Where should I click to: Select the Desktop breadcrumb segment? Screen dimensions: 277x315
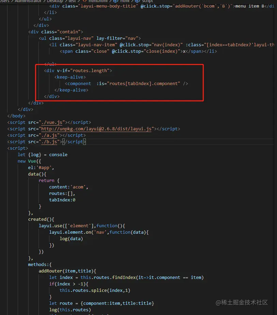[x=55, y=1]
